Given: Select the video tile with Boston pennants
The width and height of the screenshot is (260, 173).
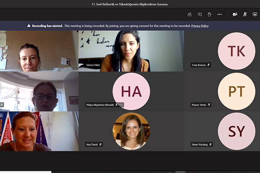Looking at the screenshot, I should pyautogui.click(x=39, y=131).
